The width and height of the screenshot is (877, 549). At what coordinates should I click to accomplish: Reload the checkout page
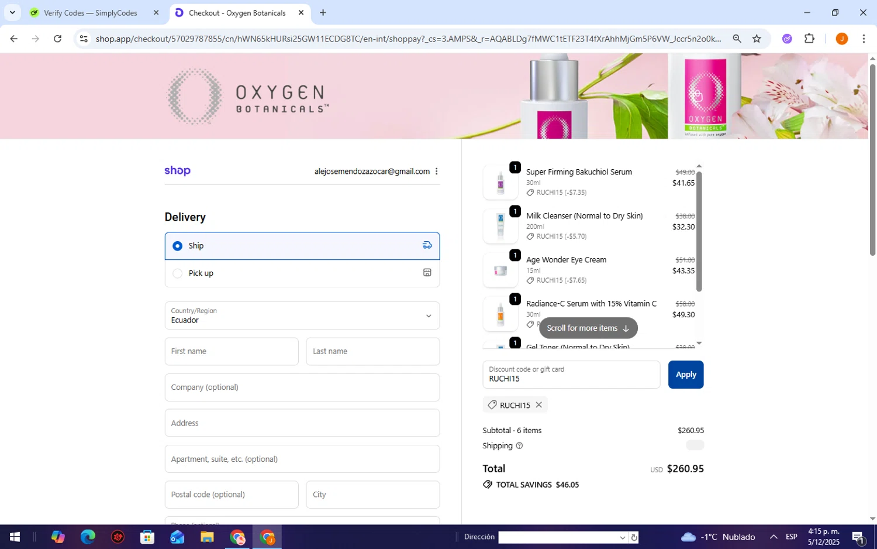(x=57, y=39)
